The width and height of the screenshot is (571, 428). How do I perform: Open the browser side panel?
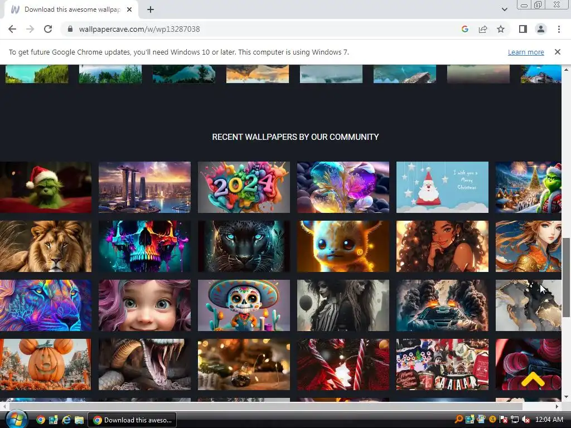coord(523,29)
